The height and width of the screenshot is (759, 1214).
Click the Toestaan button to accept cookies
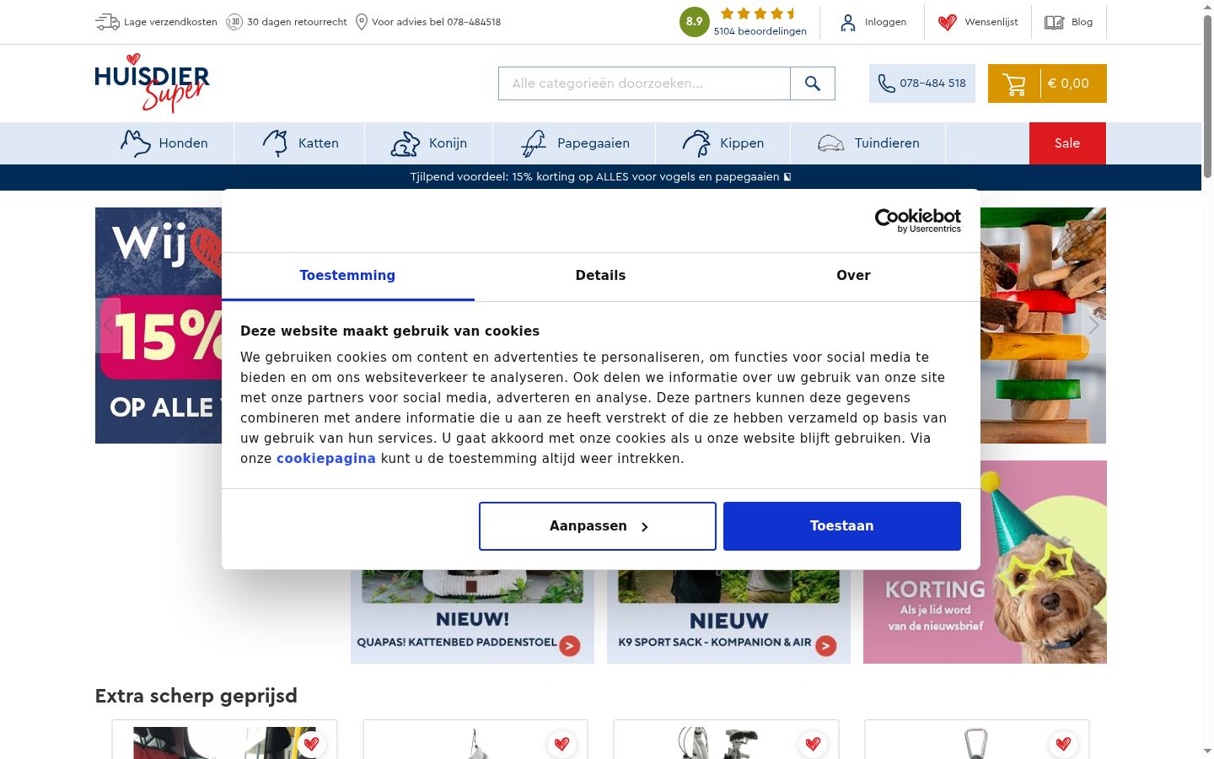[842, 526]
